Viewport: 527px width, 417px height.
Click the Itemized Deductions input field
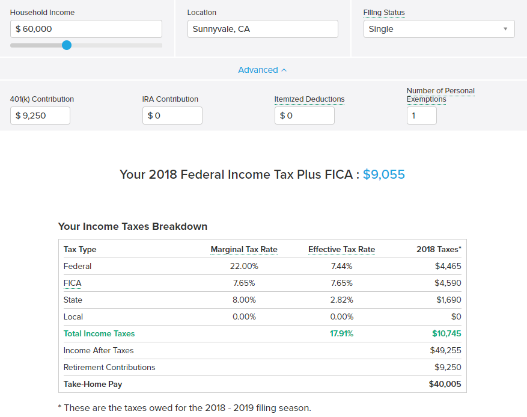[x=305, y=116]
